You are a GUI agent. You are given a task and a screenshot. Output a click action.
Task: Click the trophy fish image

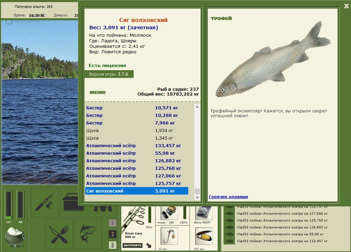tap(272, 60)
